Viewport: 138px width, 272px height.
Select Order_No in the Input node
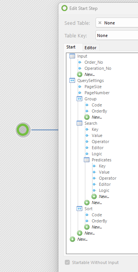(94, 62)
